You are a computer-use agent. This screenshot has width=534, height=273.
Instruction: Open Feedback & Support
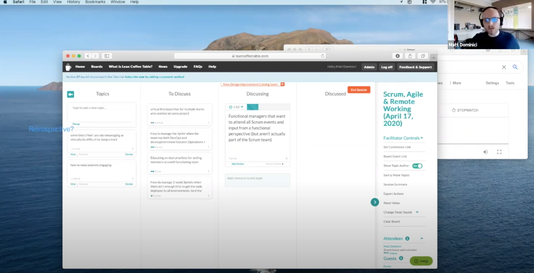coord(415,67)
